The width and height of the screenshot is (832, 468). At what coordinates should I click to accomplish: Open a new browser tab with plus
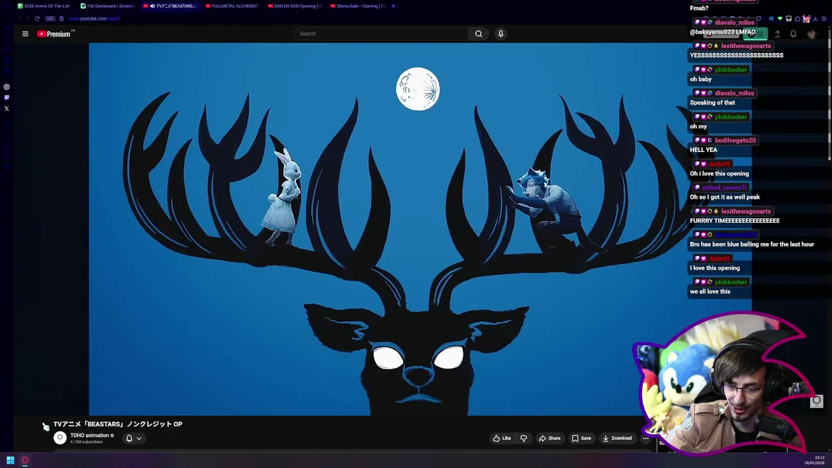click(393, 6)
